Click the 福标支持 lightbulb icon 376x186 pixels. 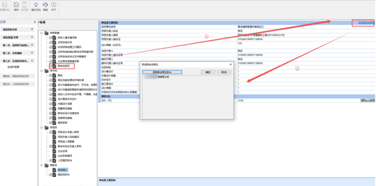tap(36, 5)
